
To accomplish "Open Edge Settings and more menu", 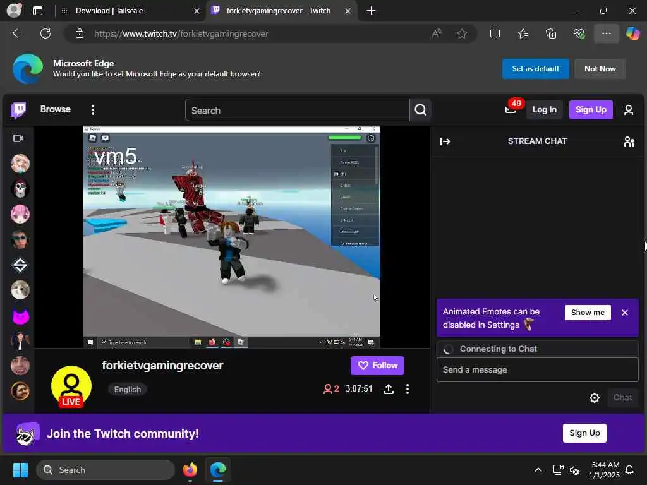I will pos(606,33).
